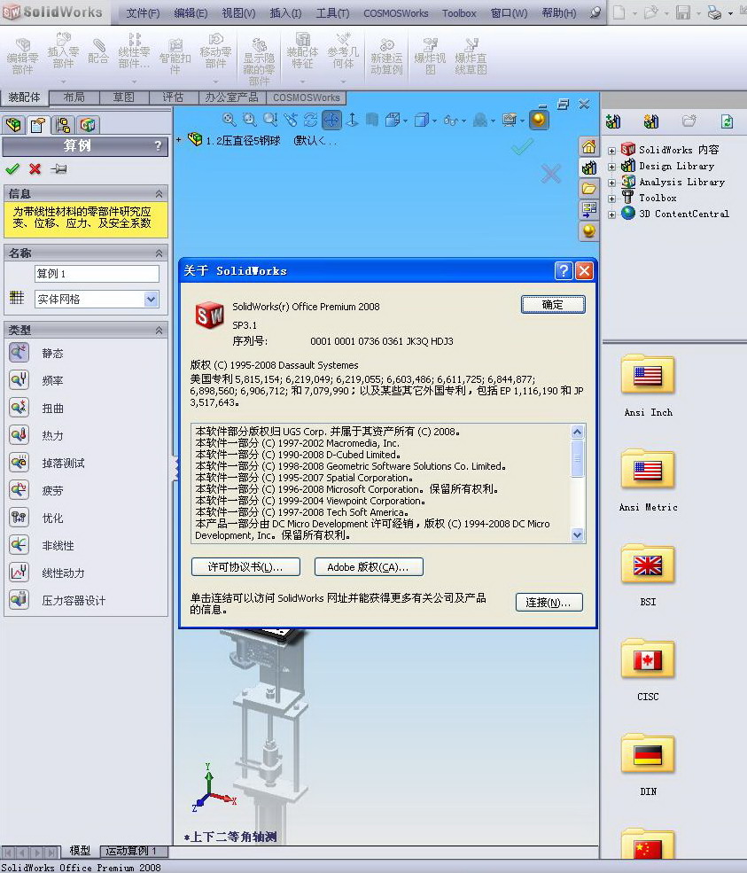Expand the Toolbox tree node
The width and height of the screenshot is (747, 873).
(611, 199)
